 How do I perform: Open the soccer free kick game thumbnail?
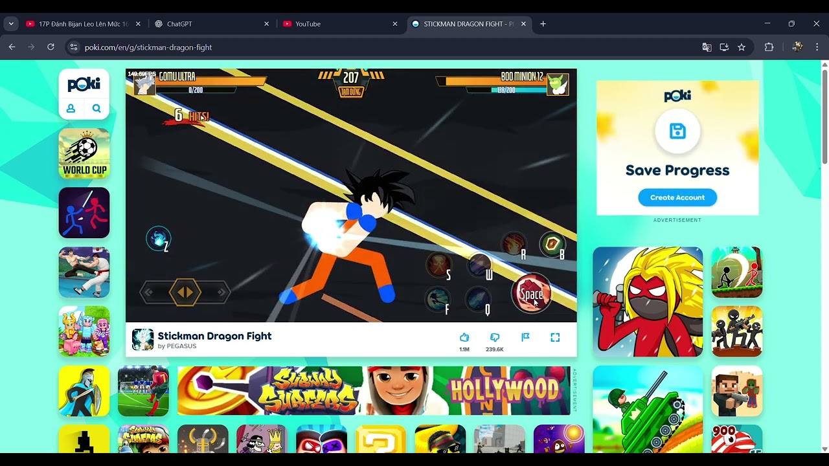[x=143, y=391]
